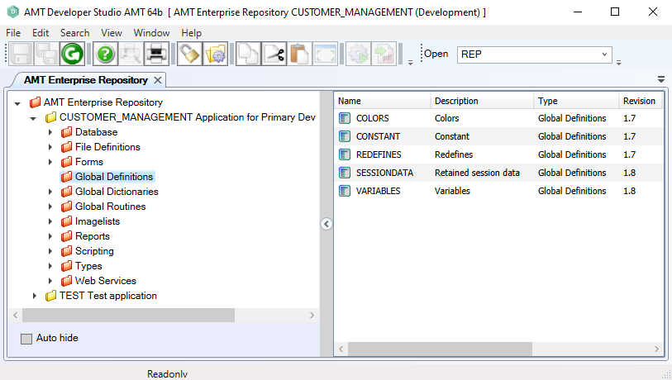Collapse the tree panel with round arrow button
The height and width of the screenshot is (380, 672).
(x=326, y=224)
